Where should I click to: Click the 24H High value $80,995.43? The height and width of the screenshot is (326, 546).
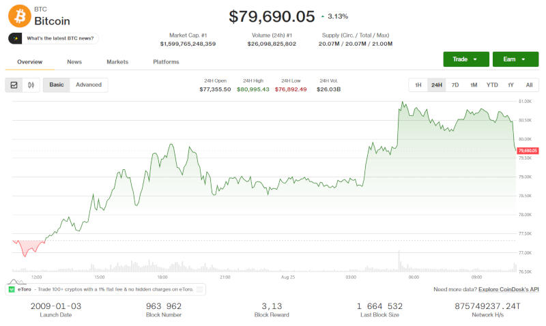253,89
